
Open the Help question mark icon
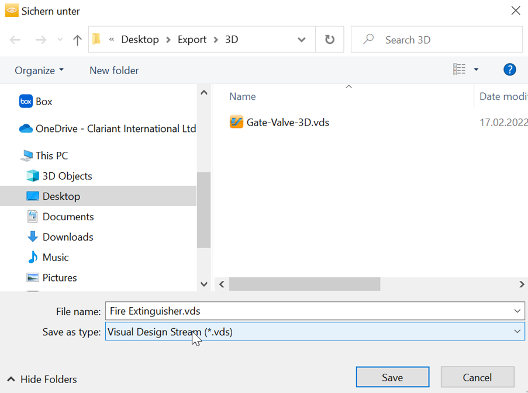click(509, 70)
